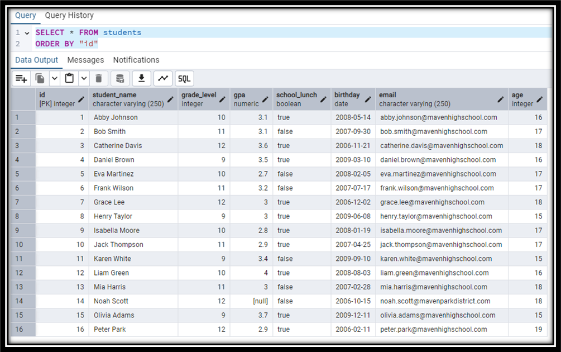
Task: Click the Copy icon in toolbar
Action: [40, 78]
